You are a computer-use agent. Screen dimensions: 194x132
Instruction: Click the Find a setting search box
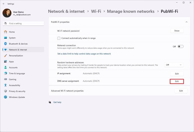coord(23,24)
